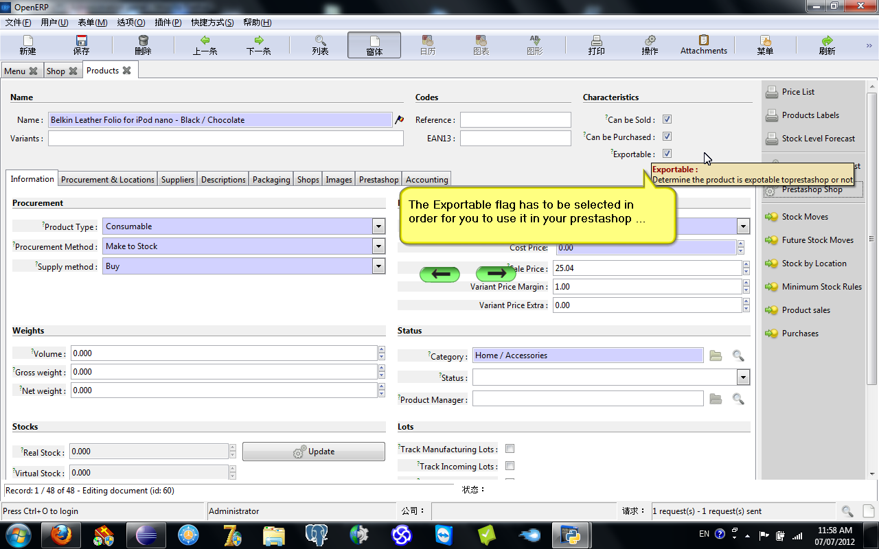Open Product Manager folder icon
Image resolution: width=879 pixels, height=549 pixels.
(716, 399)
